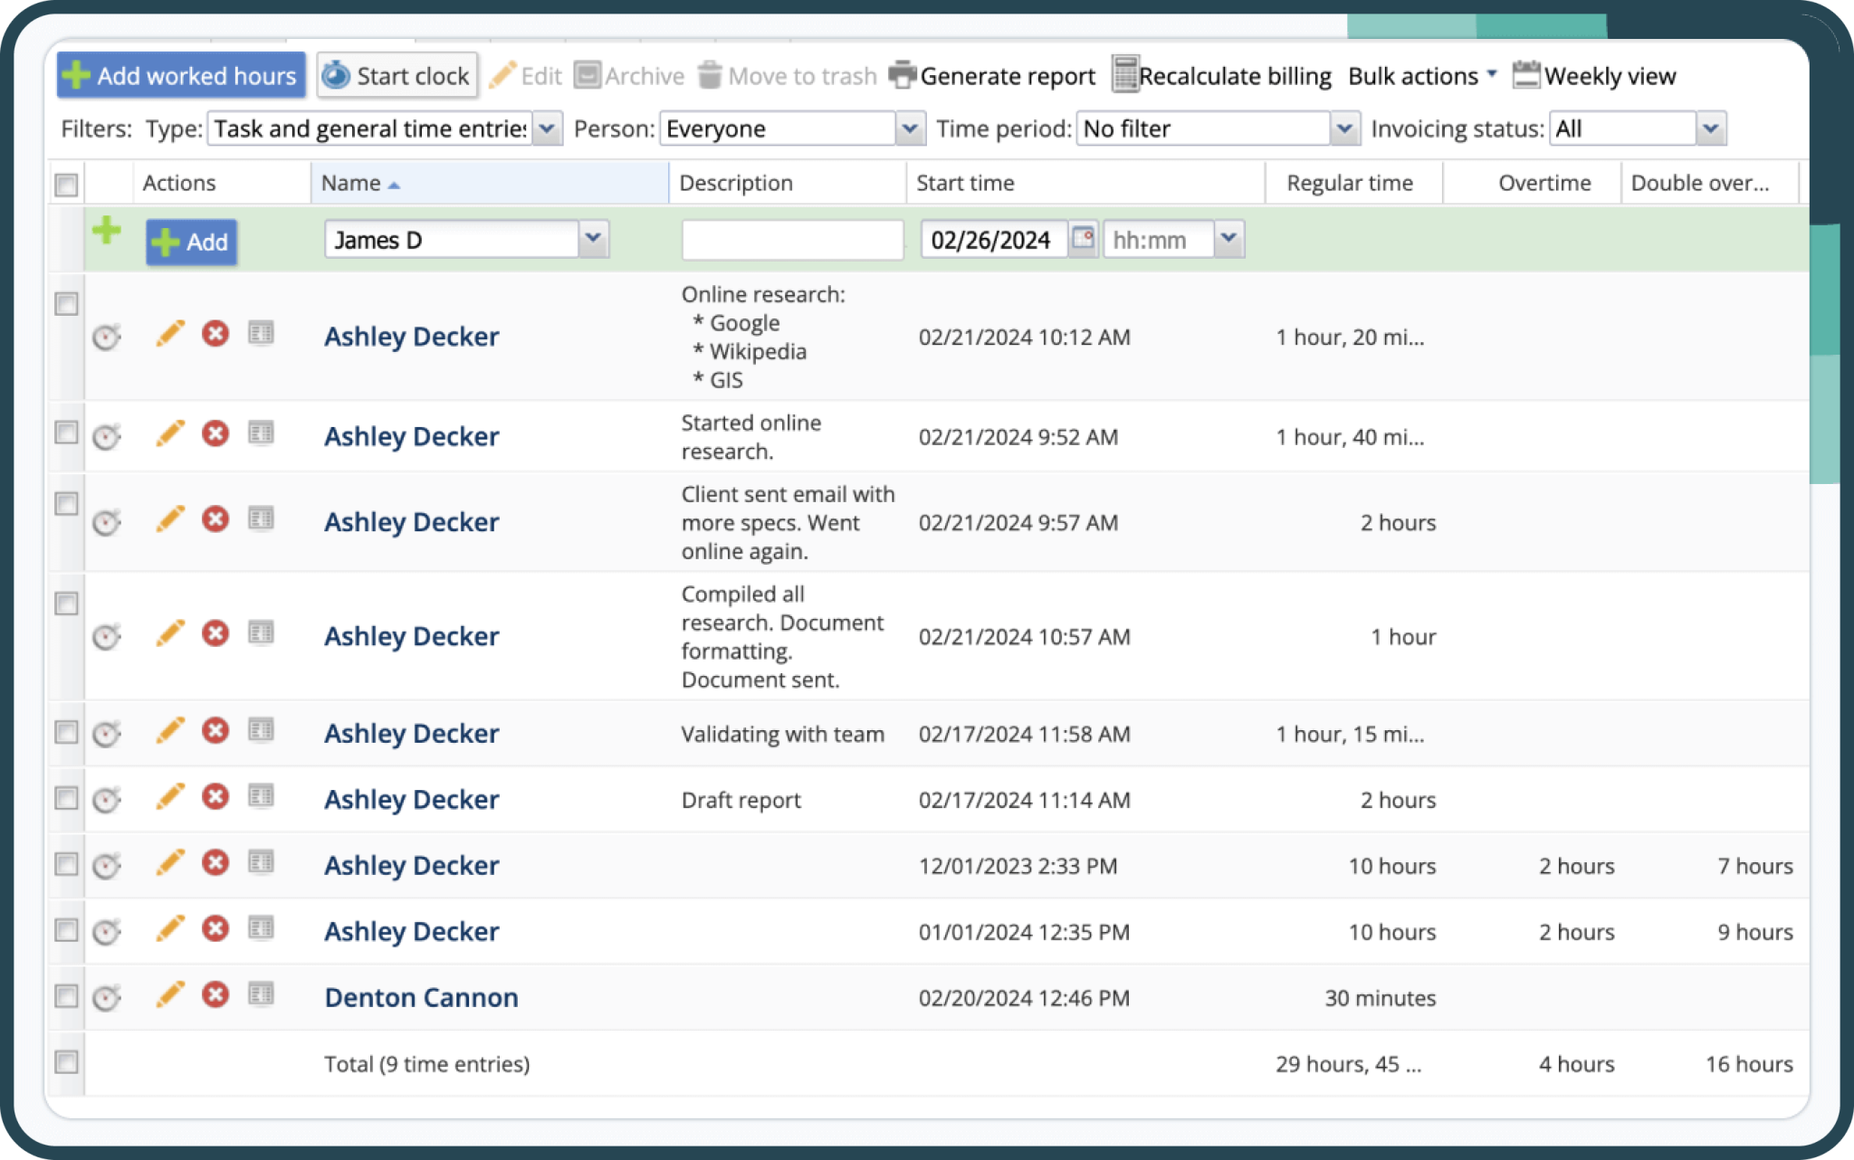Select the checkbox on the Draft report row
Image resolution: width=1854 pixels, height=1160 pixels.
pyautogui.click(x=66, y=796)
